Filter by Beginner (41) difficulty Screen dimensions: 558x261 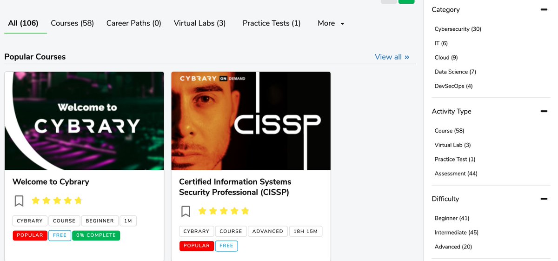pyautogui.click(x=452, y=218)
